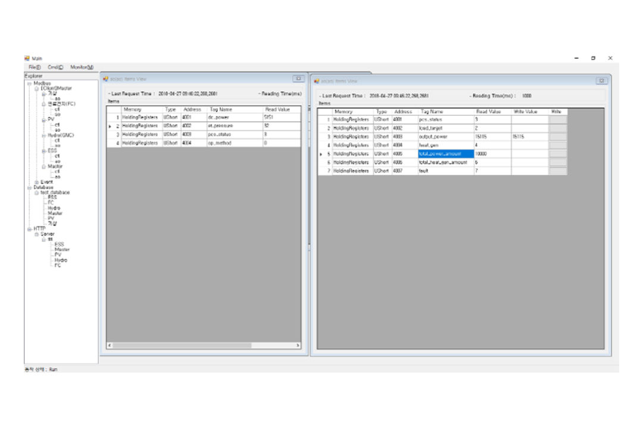Click the Run status text in status bar
This screenshot has height=428, width=643.
[x=54, y=369]
